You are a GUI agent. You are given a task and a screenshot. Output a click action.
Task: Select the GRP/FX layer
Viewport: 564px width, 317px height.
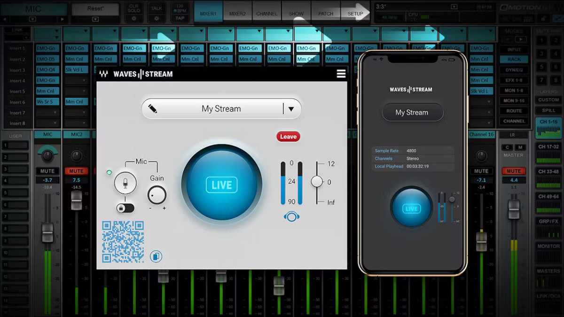coord(548,227)
